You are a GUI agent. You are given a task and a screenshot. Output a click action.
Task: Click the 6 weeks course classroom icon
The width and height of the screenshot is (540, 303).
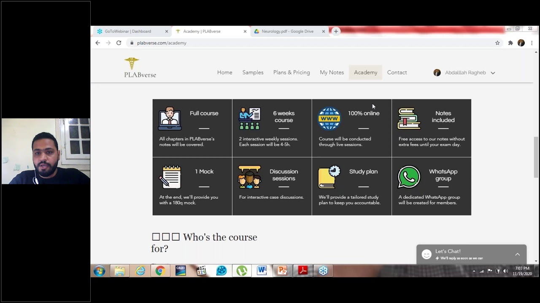(x=249, y=119)
